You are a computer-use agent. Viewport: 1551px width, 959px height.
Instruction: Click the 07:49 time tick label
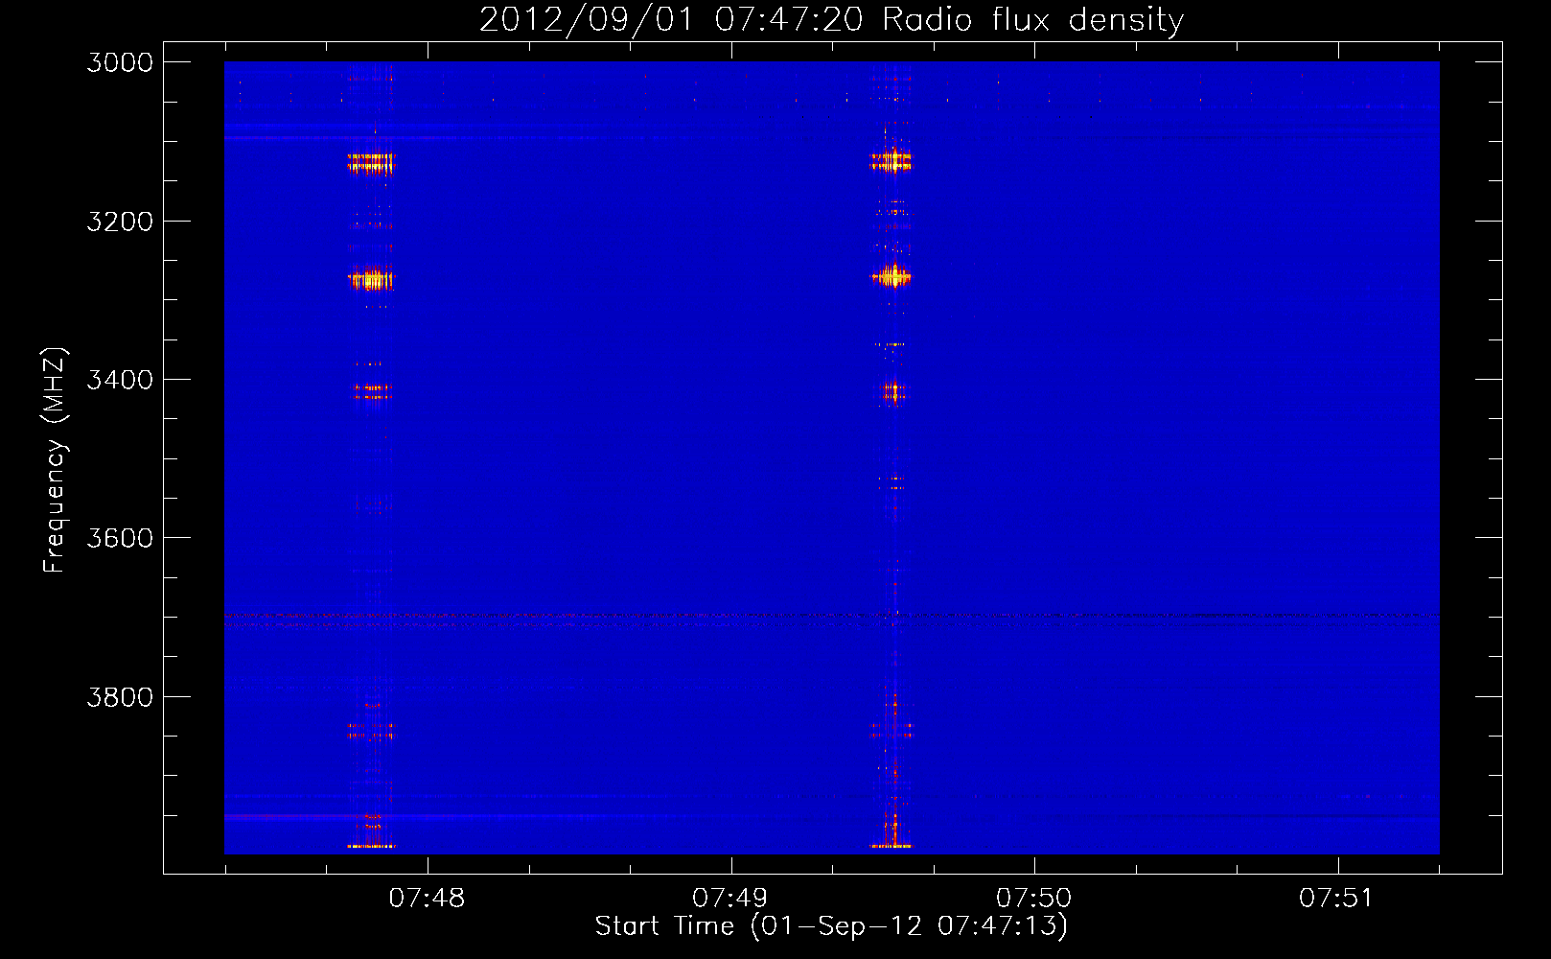730,899
